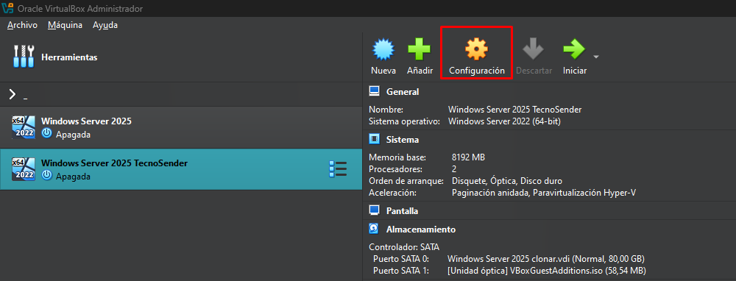This screenshot has height=281, width=736.
Task: Open the Configuración gear icon
Action: click(476, 49)
